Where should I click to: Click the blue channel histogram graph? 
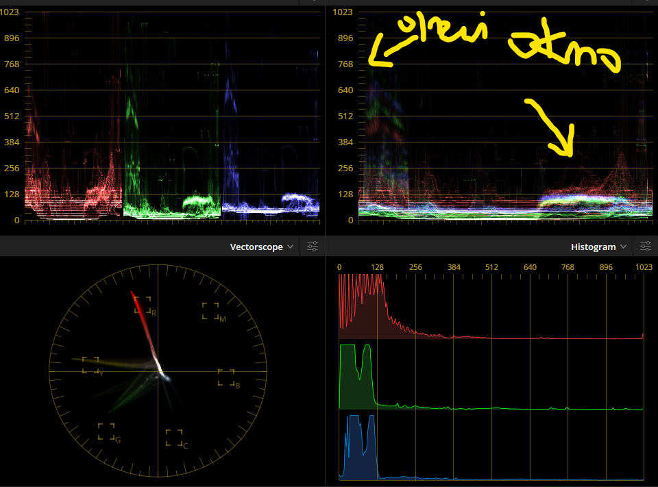tap(491, 447)
